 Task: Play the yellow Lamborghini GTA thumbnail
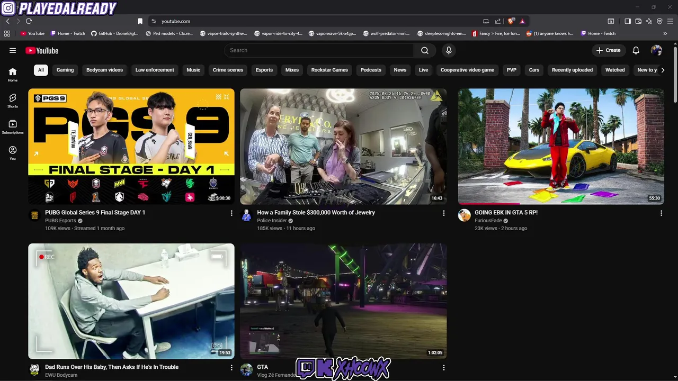(561, 147)
